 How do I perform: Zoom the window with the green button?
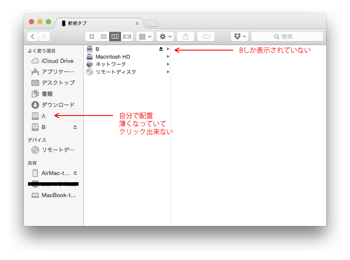tap(48, 22)
